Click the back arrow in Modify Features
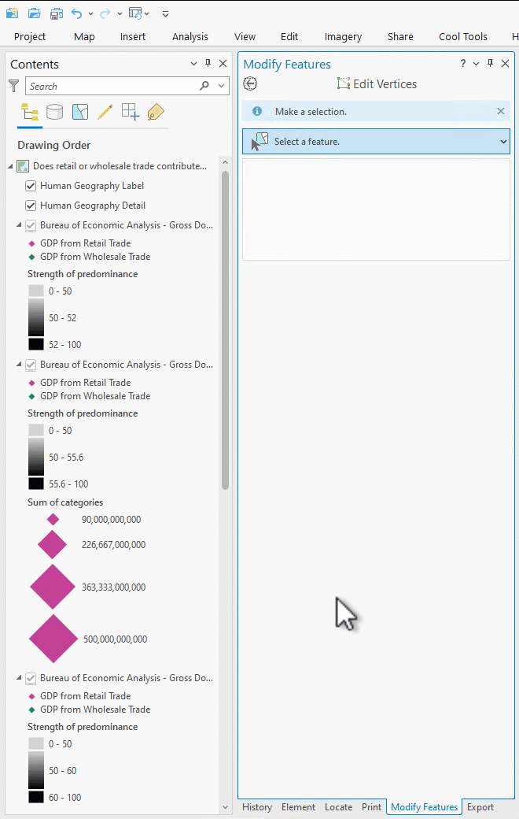Viewport: 519px width, 819px height. 250,83
